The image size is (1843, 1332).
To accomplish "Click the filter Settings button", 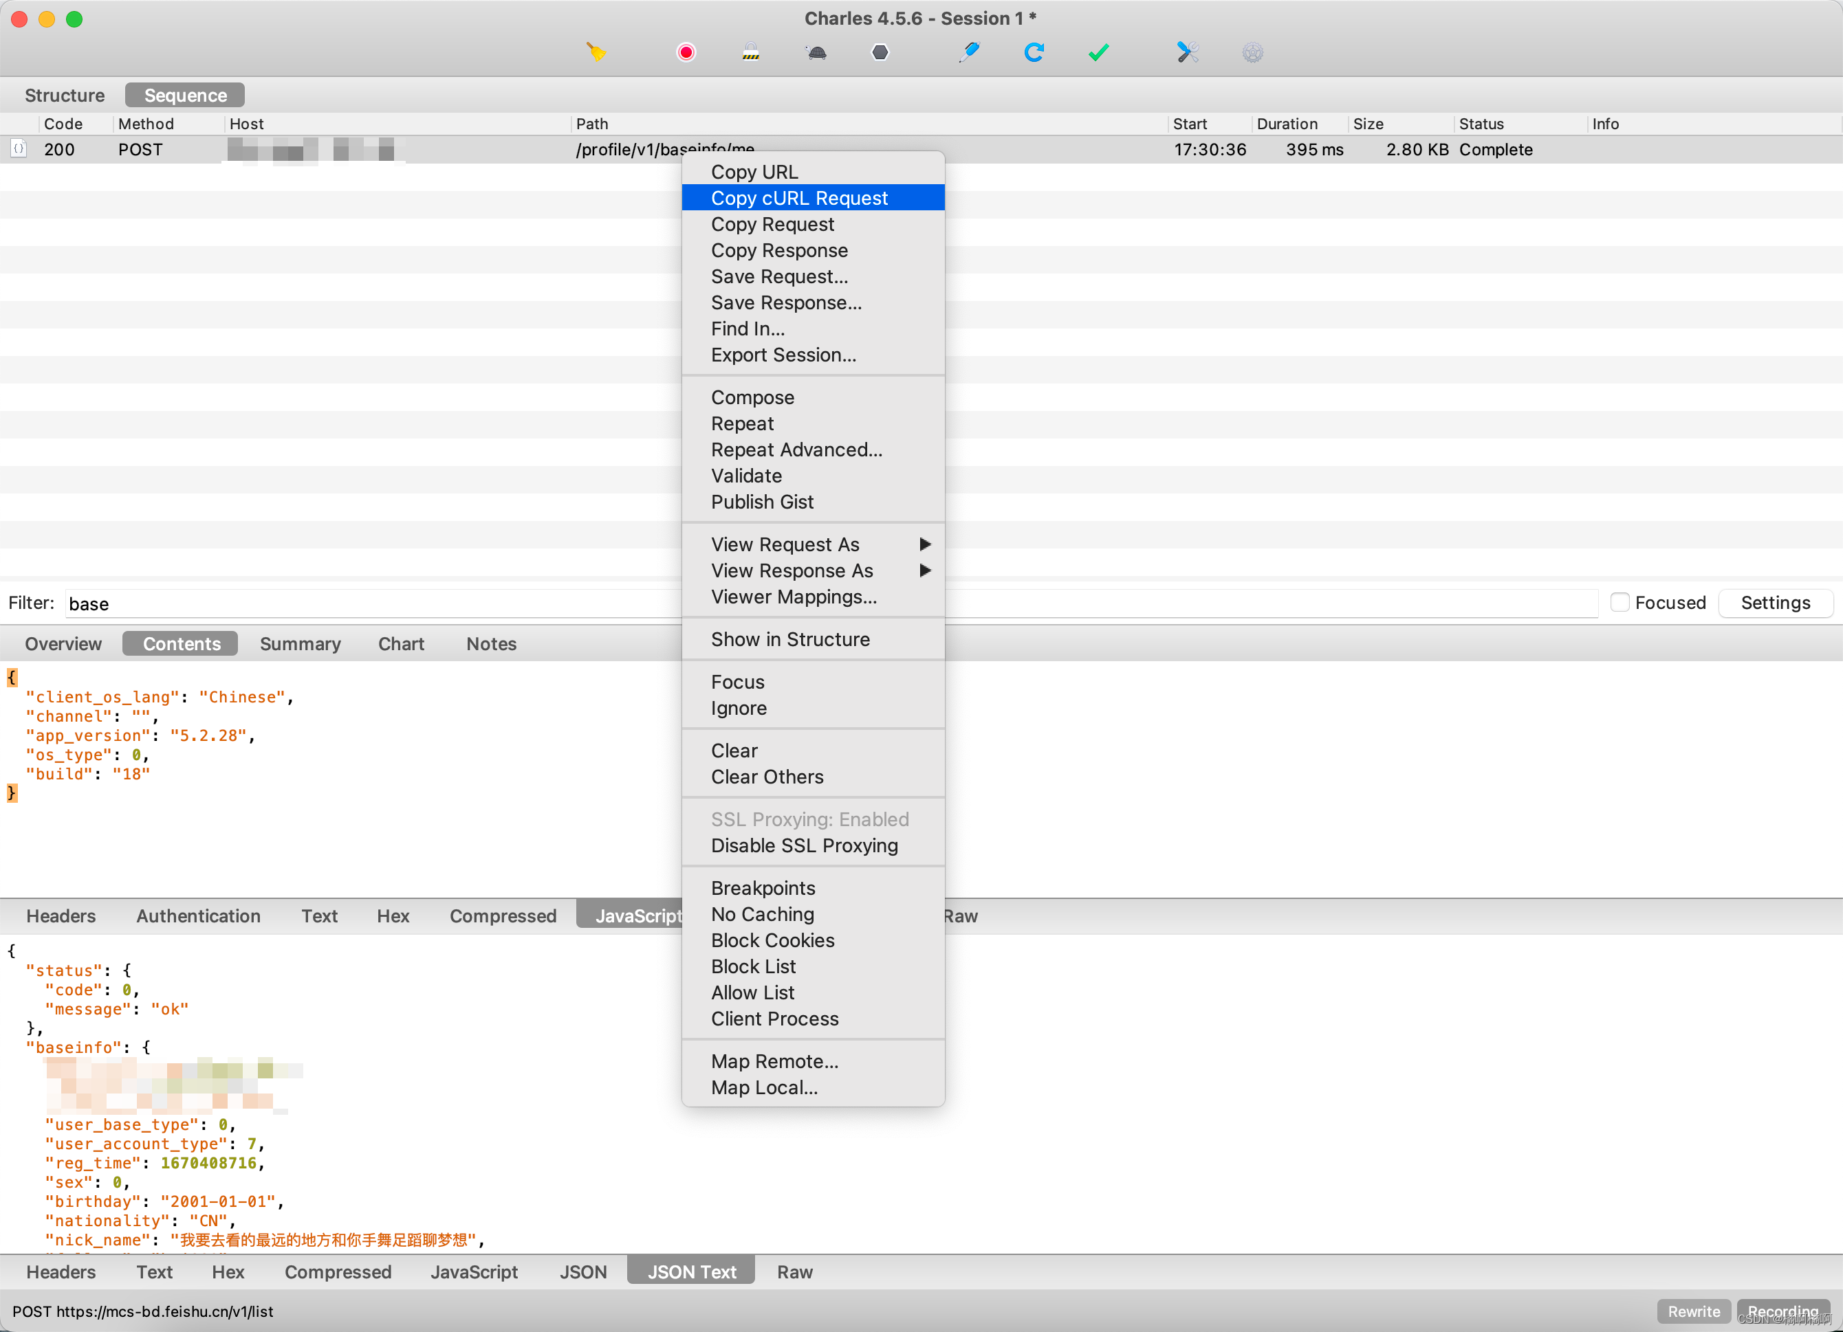I will tap(1775, 603).
